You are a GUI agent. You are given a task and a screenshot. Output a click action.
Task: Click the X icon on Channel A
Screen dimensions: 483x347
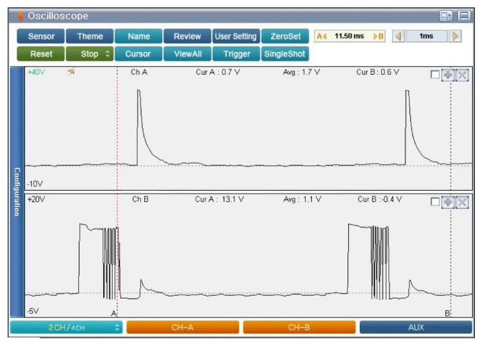coord(461,75)
